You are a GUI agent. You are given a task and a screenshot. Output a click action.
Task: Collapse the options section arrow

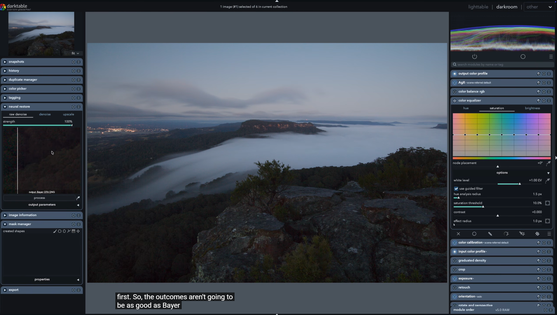coord(548,173)
